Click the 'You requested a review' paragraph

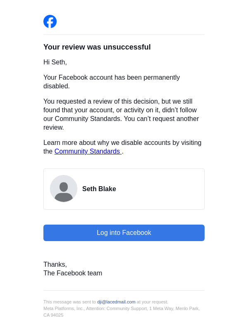[x=121, y=114]
